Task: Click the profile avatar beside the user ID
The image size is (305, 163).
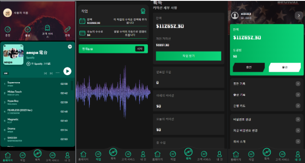Action: pyautogui.click(x=235, y=15)
